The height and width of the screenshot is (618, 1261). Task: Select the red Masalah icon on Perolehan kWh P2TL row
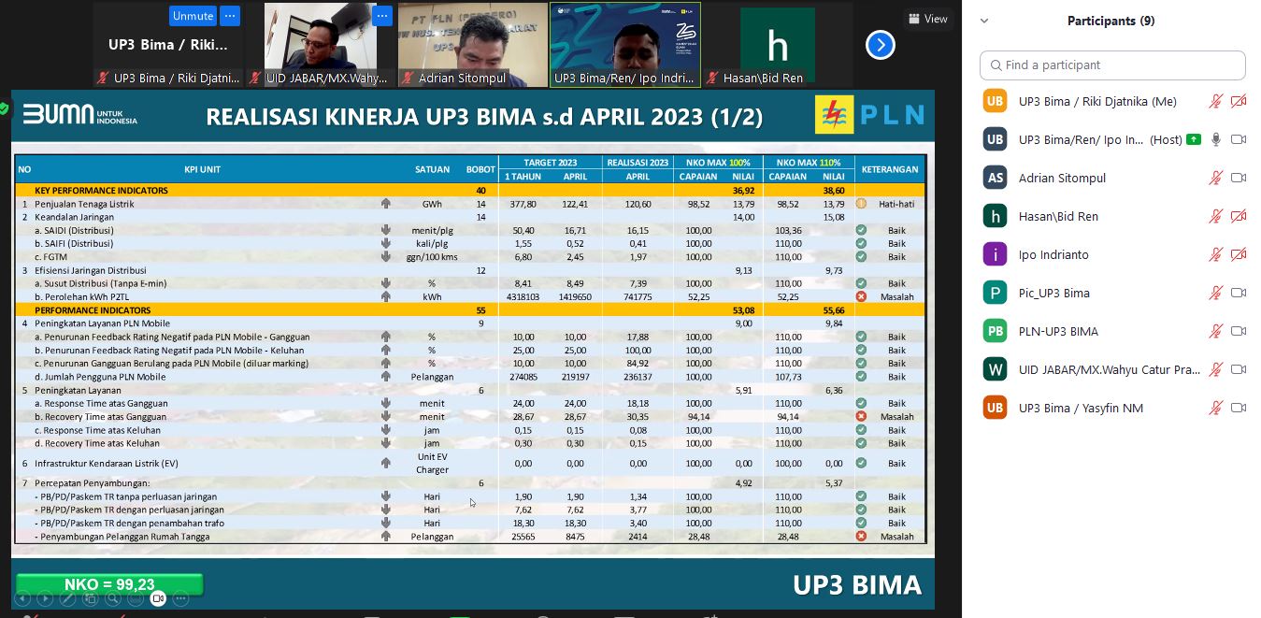point(861,296)
